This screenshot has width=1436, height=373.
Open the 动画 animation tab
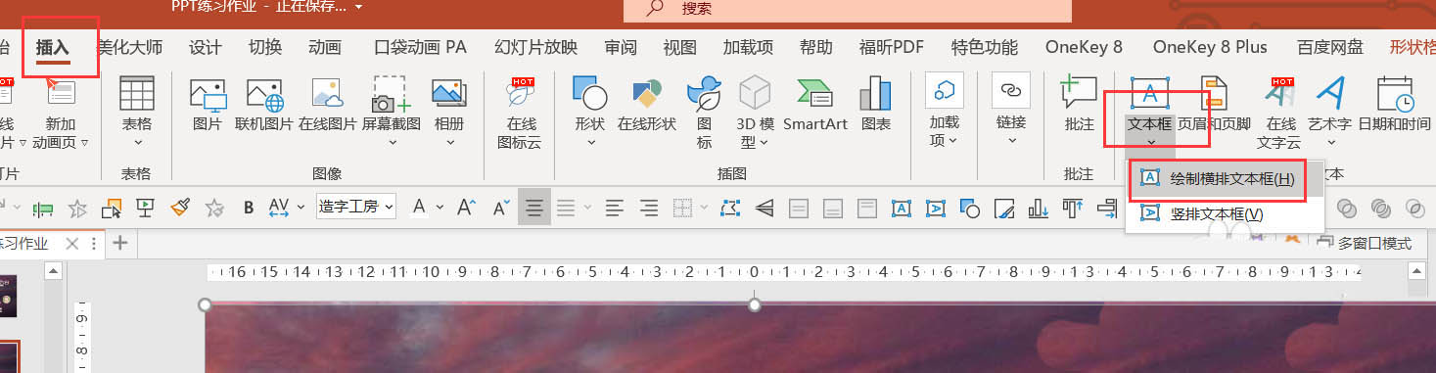[x=324, y=47]
